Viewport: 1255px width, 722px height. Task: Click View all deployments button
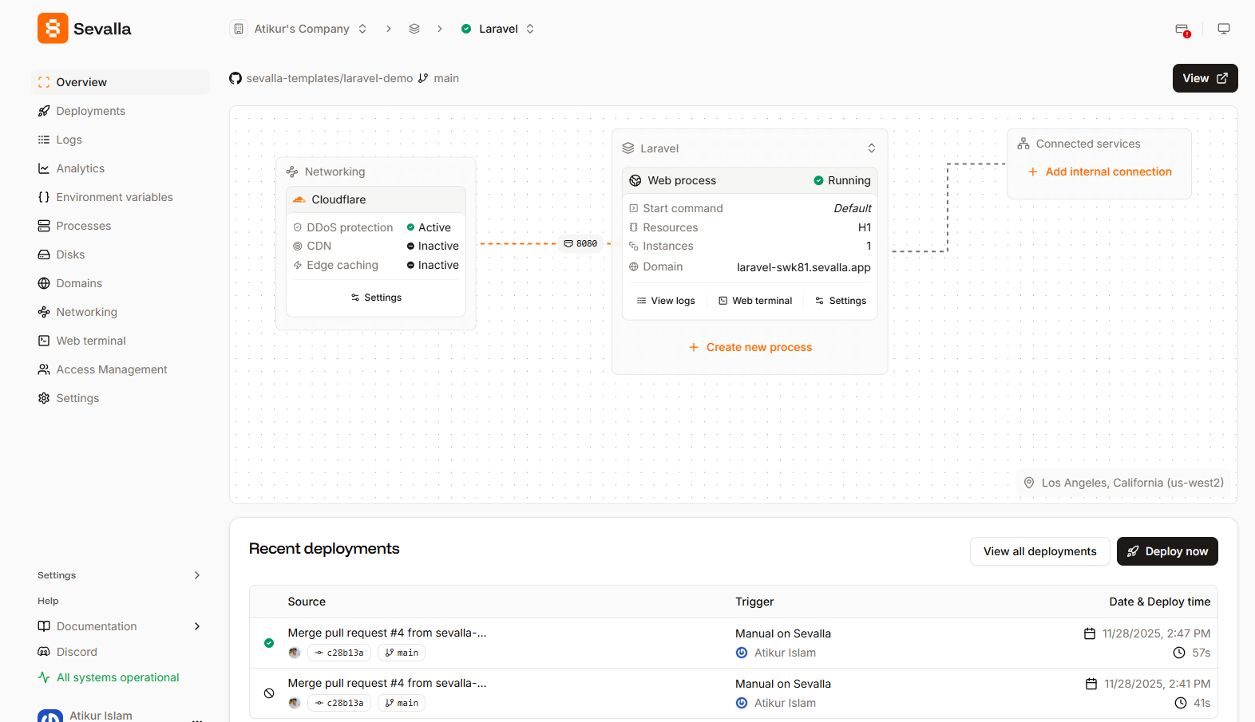[1039, 551]
